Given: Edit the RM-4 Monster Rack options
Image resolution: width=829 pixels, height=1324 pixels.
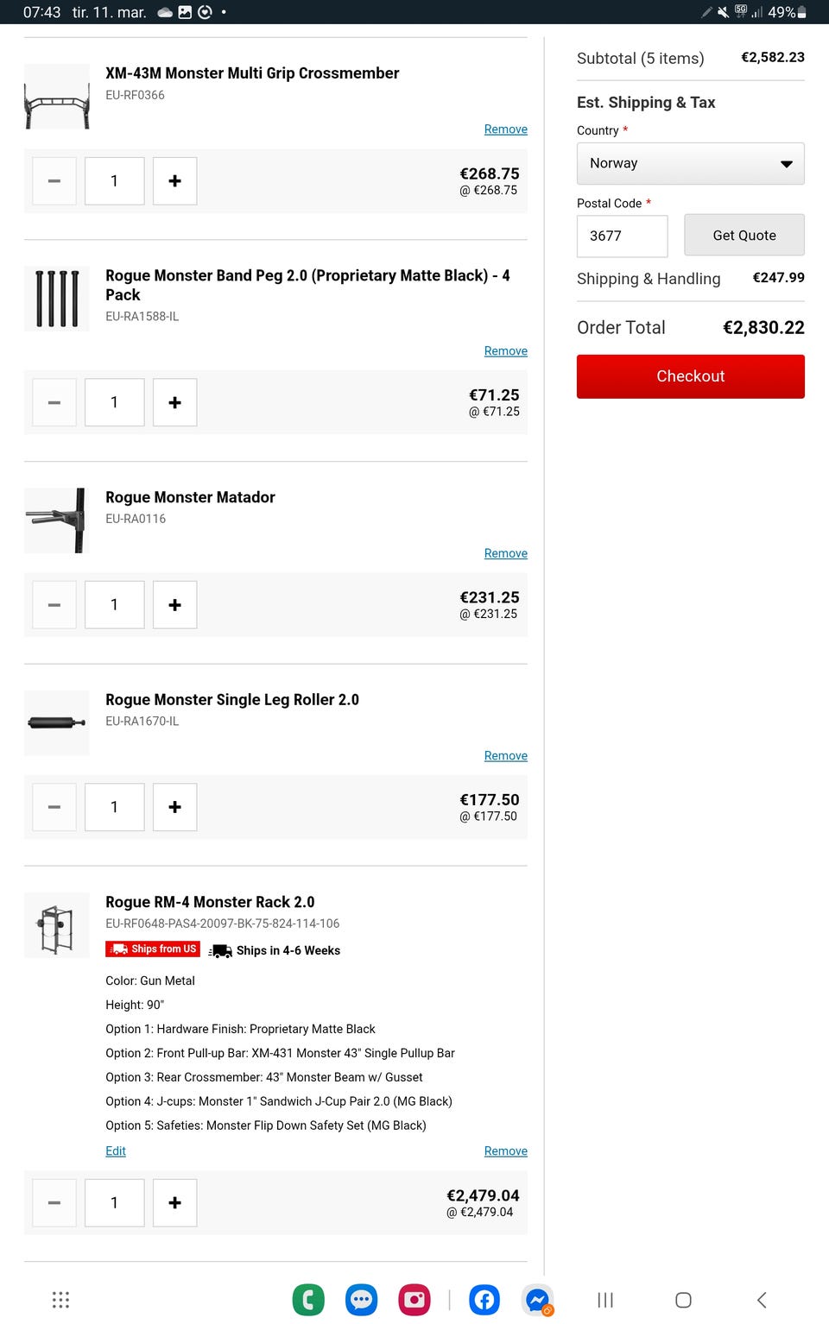Looking at the screenshot, I should [x=116, y=1151].
